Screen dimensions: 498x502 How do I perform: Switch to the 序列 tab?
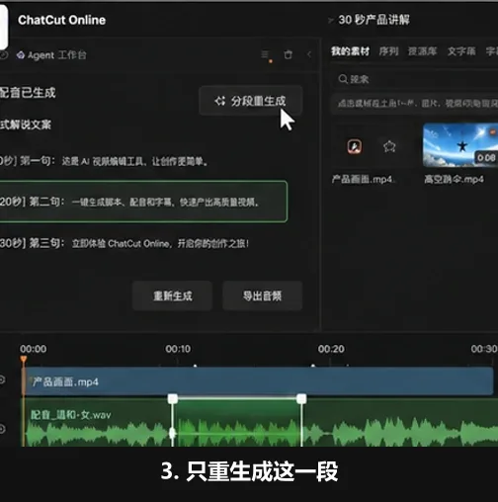click(x=388, y=51)
